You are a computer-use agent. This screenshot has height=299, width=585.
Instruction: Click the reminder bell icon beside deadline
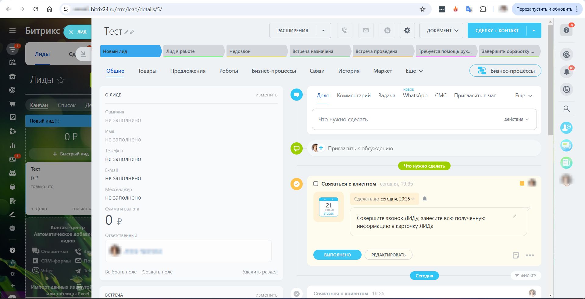coord(425,199)
